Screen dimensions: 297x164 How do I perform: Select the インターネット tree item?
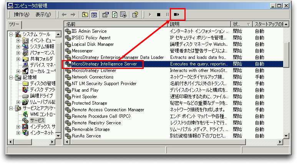click(x=42, y=133)
